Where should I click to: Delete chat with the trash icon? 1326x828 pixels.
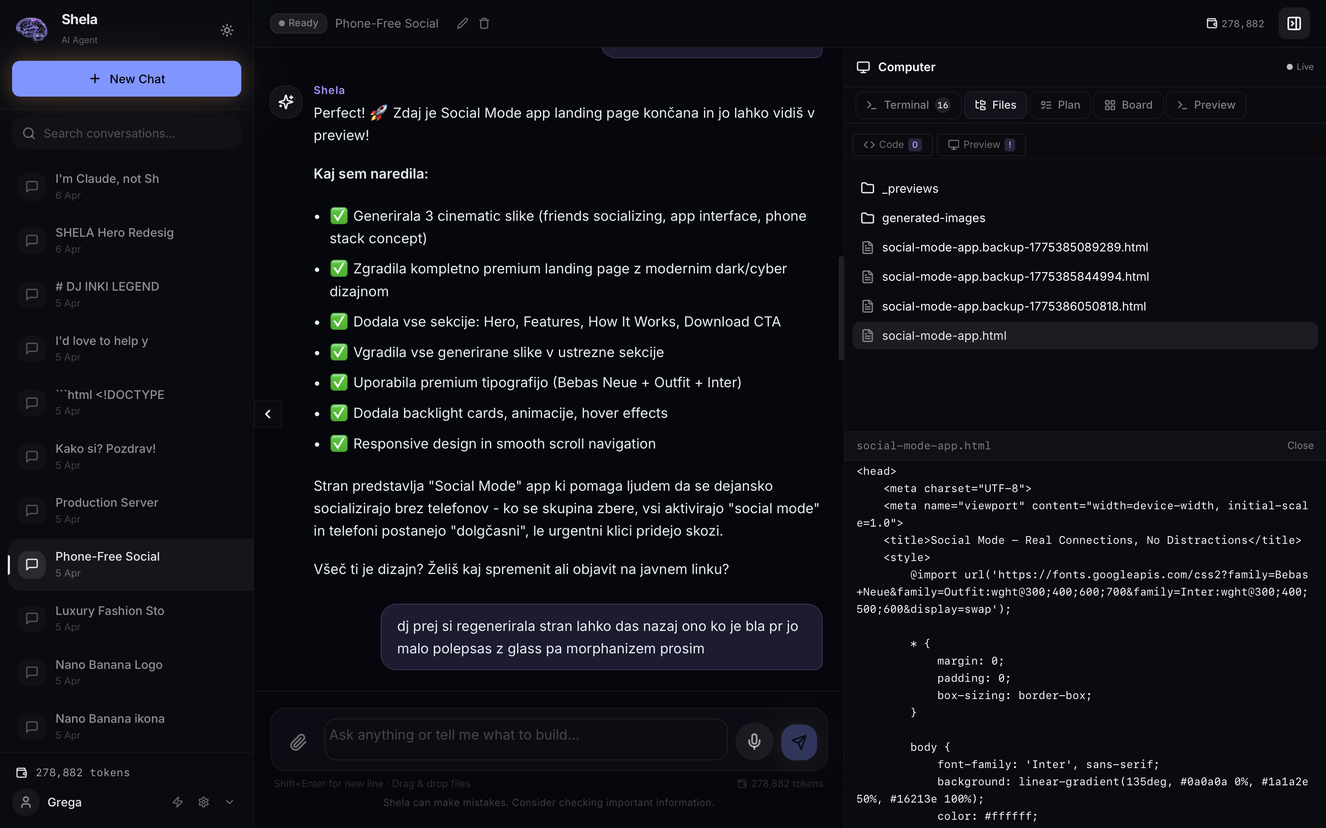[x=484, y=23]
